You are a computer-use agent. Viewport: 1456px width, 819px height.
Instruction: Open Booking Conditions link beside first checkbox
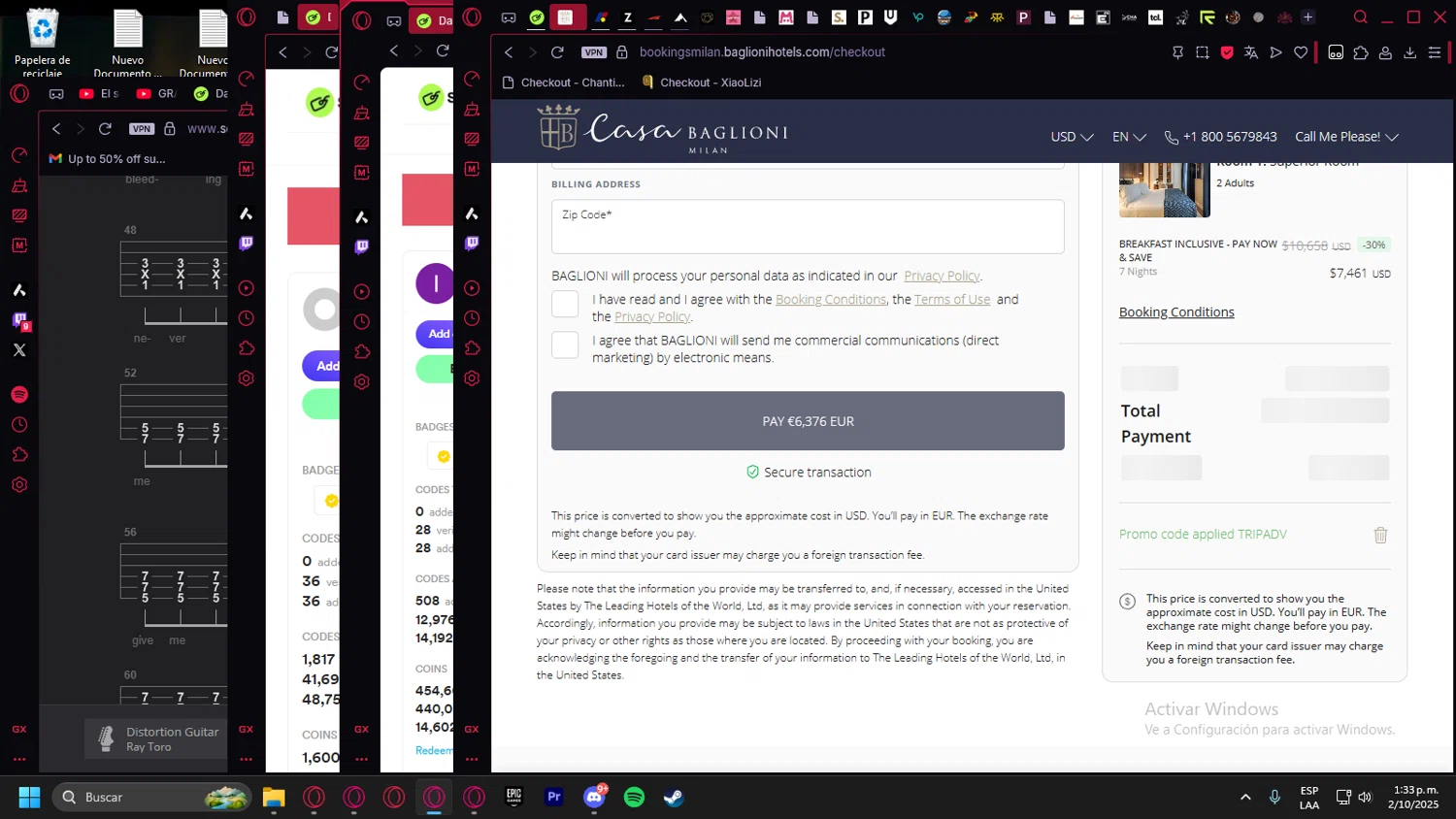click(831, 300)
